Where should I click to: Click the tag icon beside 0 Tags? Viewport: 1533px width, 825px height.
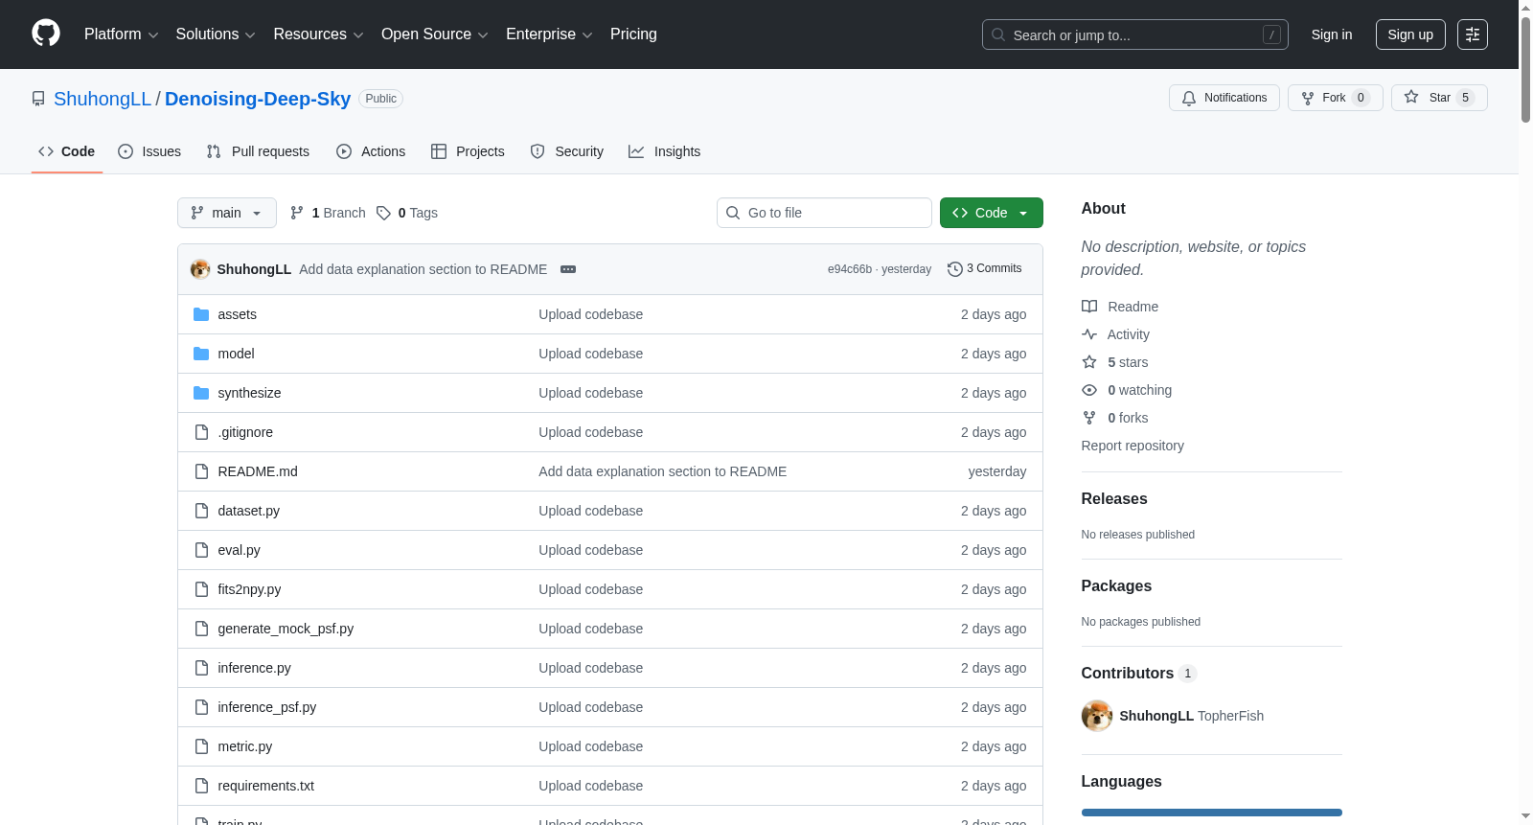383,213
